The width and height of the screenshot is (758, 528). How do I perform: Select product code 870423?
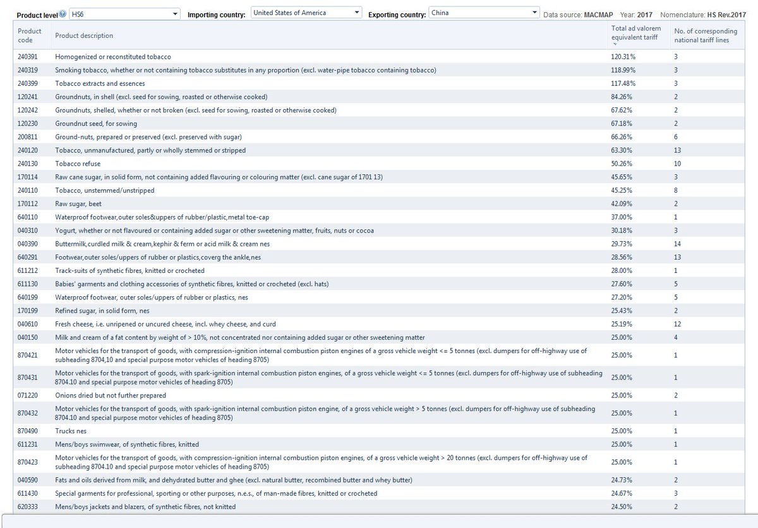pyautogui.click(x=28, y=462)
